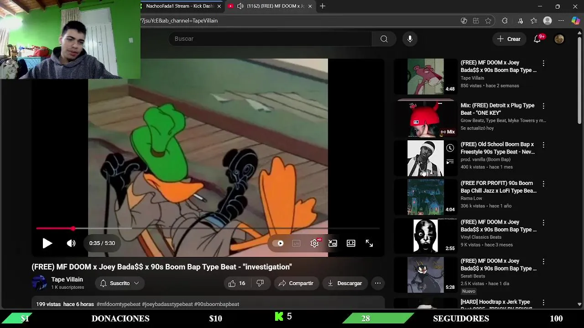Open options menu for Rama Low video
Viewport: 584px width, 328px height.
point(543,184)
